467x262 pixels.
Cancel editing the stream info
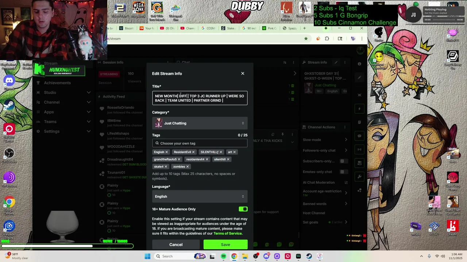tap(176, 245)
